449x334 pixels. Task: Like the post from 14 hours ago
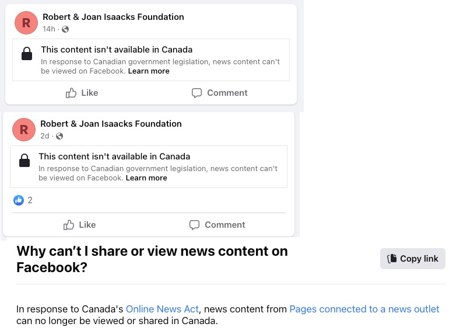pyautogui.click(x=82, y=93)
